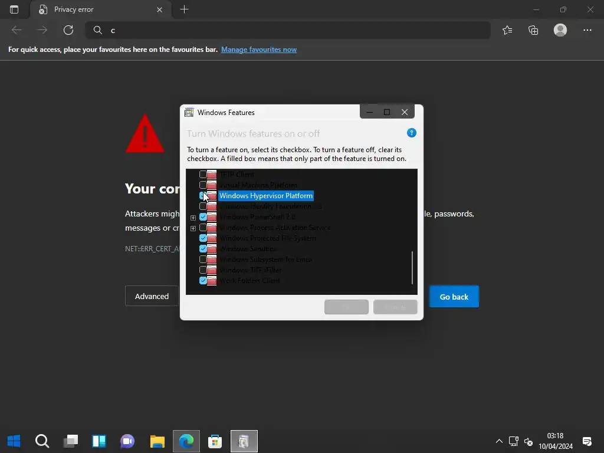Screen dimensions: 604x453
Task: Select the Windows PowerShell 2.0 label
Action: [257, 217]
